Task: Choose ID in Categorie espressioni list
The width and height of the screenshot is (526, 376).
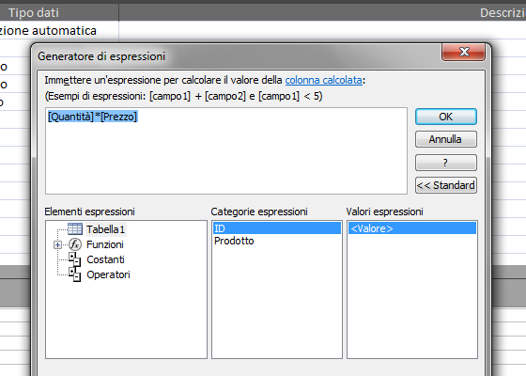Action: click(x=277, y=228)
